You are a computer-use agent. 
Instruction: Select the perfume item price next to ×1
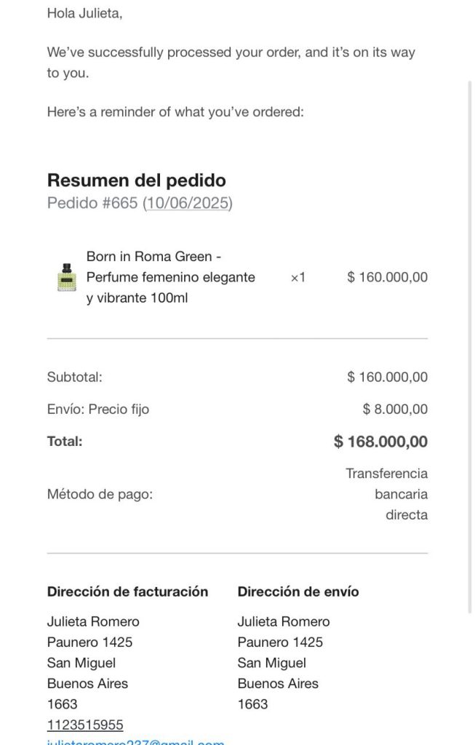click(x=387, y=277)
